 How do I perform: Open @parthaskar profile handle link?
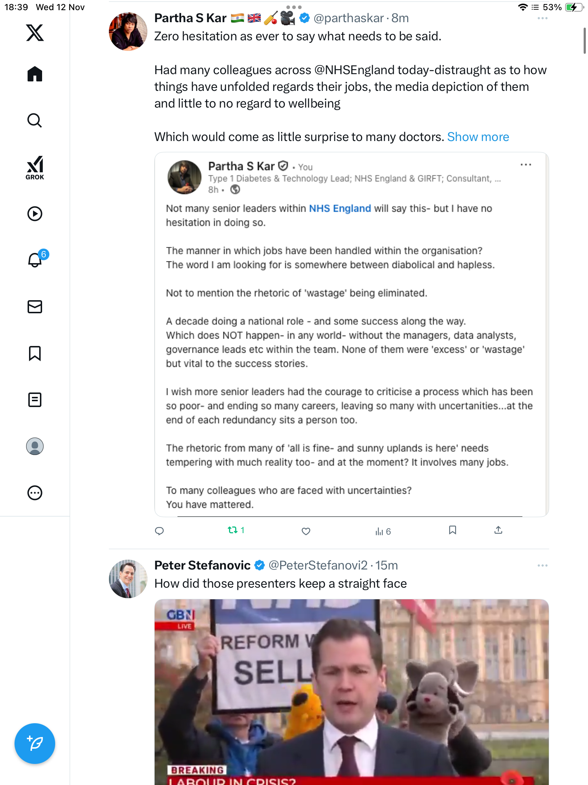348,18
